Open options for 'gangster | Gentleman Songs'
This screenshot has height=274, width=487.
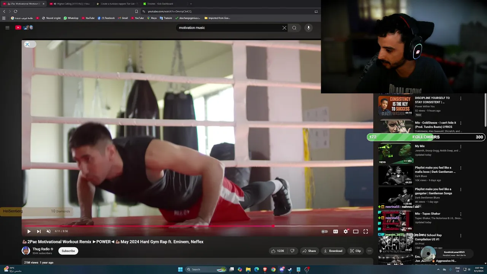(x=461, y=190)
